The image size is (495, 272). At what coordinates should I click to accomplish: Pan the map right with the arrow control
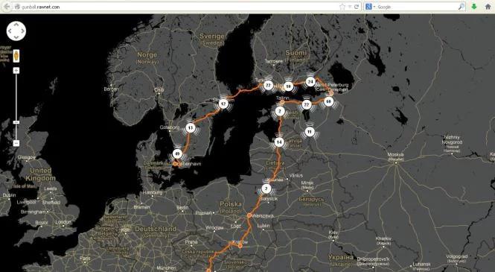tap(23, 31)
